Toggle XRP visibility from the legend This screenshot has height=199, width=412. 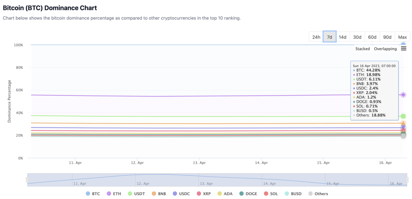(204, 194)
